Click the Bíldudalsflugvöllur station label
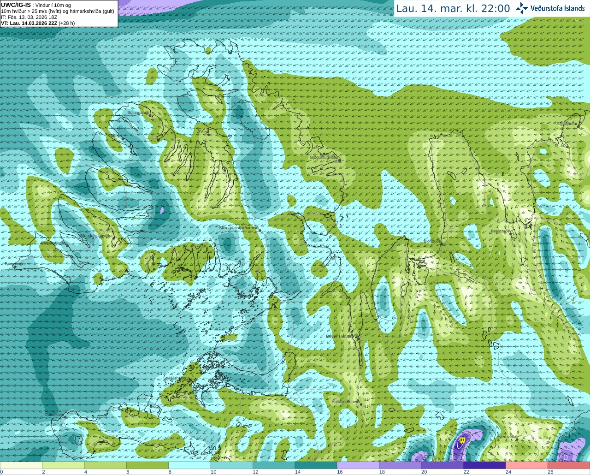Screen dimensions: 590x475 click(x=96, y=235)
